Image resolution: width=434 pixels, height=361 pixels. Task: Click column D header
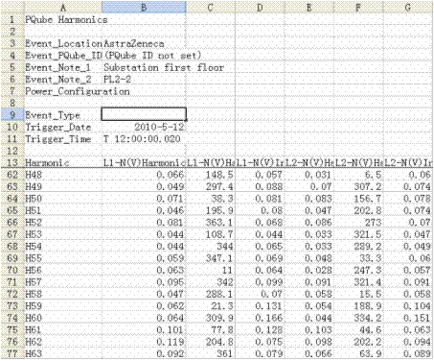[x=260, y=8]
